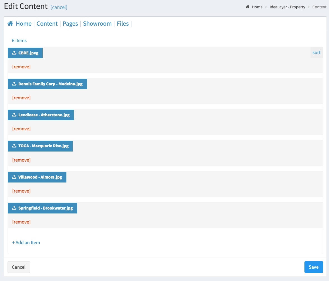
Task: Open IdeaLayer - Property breadcrumb link
Action: tap(287, 7)
